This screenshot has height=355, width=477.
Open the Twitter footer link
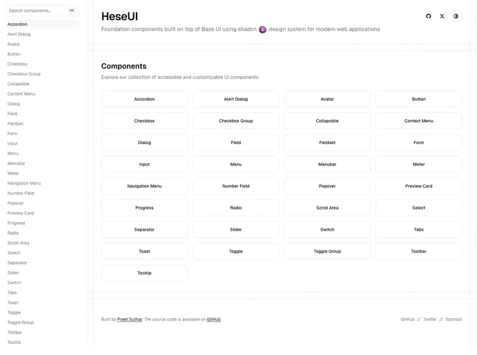[x=430, y=320]
